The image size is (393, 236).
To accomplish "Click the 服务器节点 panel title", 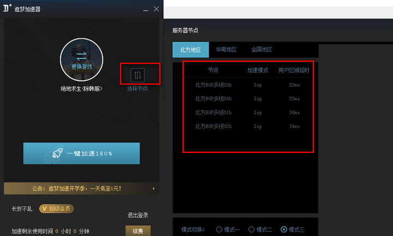I will coord(185,31).
